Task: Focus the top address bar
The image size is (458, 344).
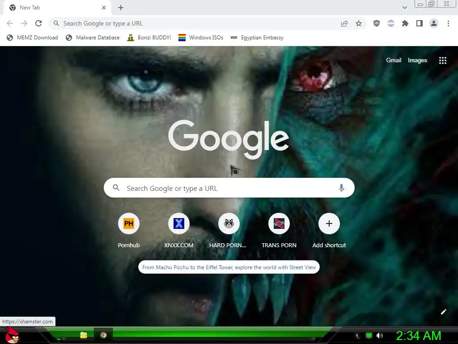Action: coord(199,23)
